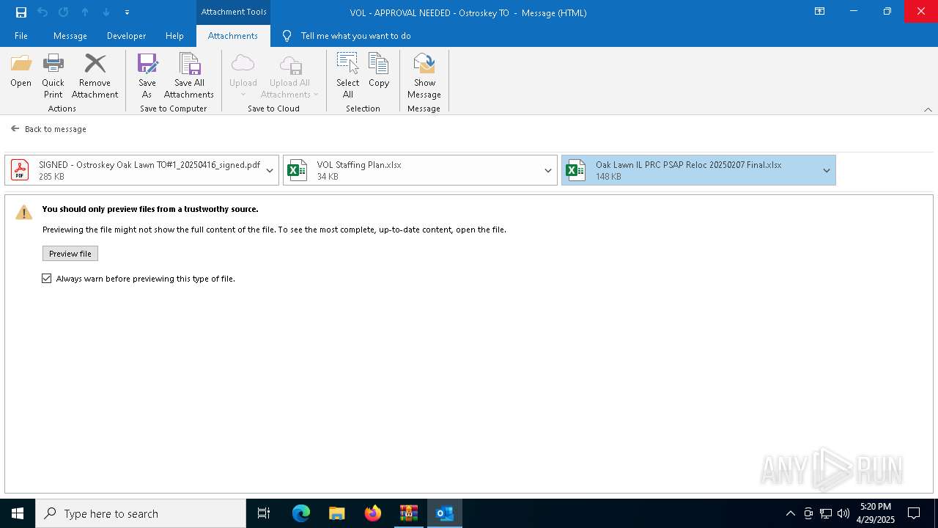Image resolution: width=938 pixels, height=528 pixels.
Task: Collapse the ribbon with chevron
Action: 928,109
